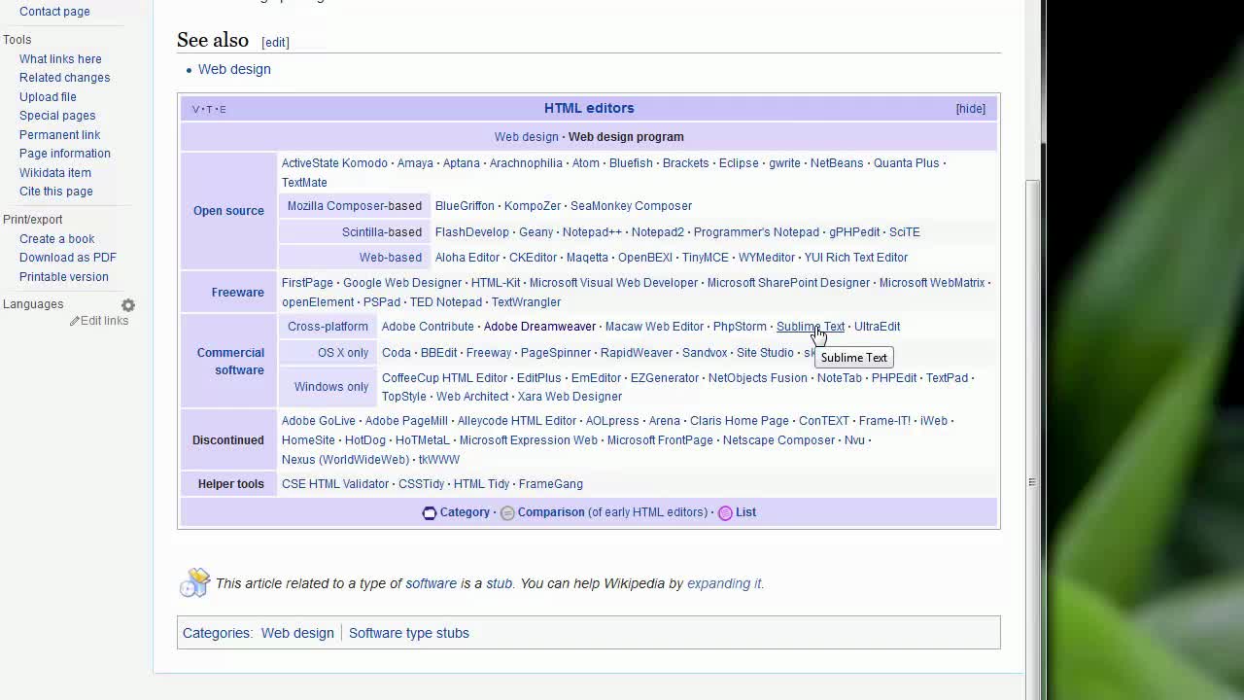The width and height of the screenshot is (1244, 700).
Task: Open Special pages link
Action: pos(57,116)
